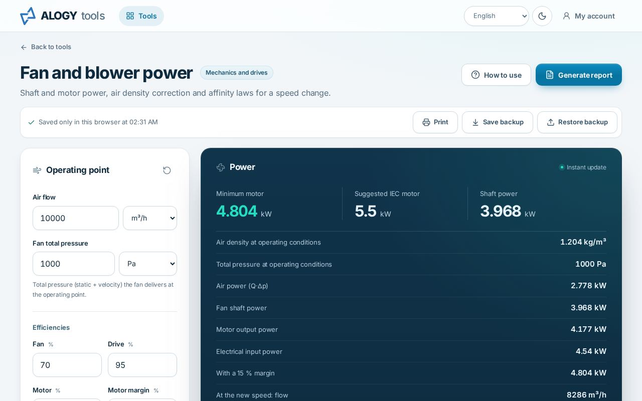Click the new speed flow 8286 m³/h value

(x=586, y=395)
